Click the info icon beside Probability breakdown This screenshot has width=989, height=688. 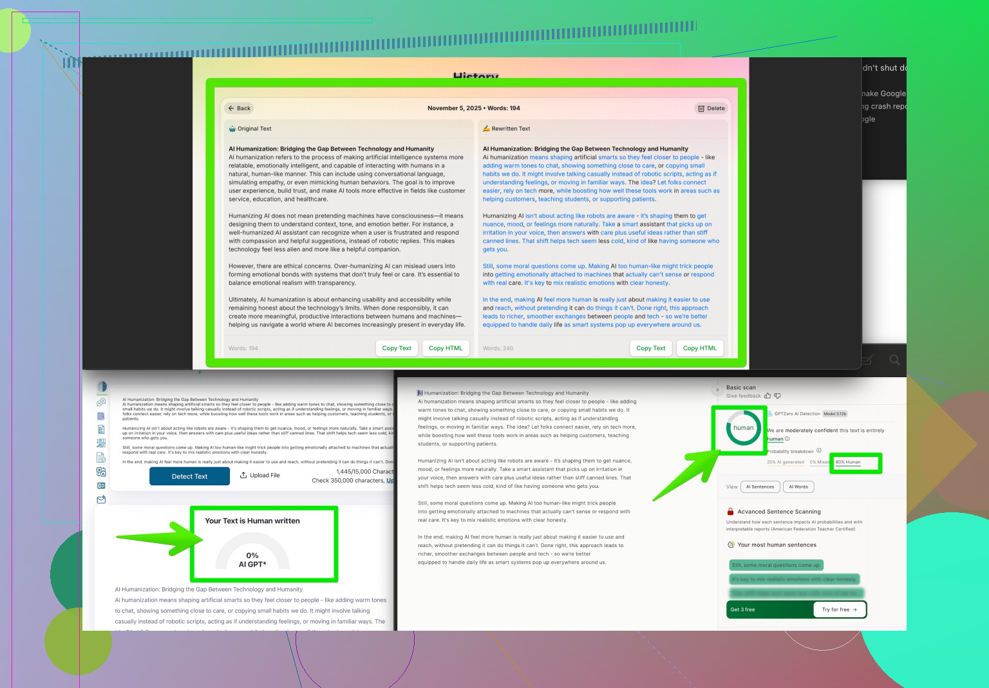[819, 451]
